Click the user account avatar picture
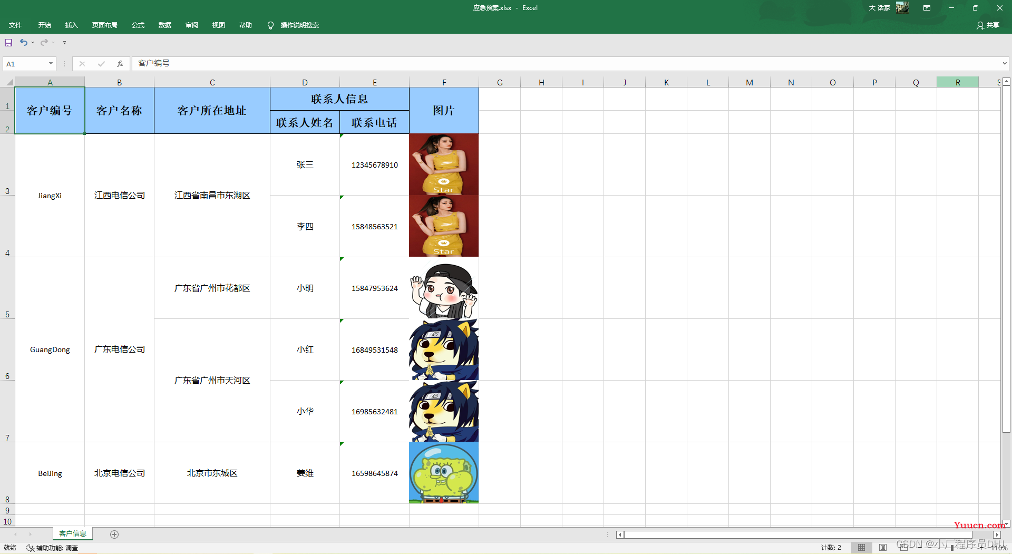The image size is (1012, 554). 902,8
